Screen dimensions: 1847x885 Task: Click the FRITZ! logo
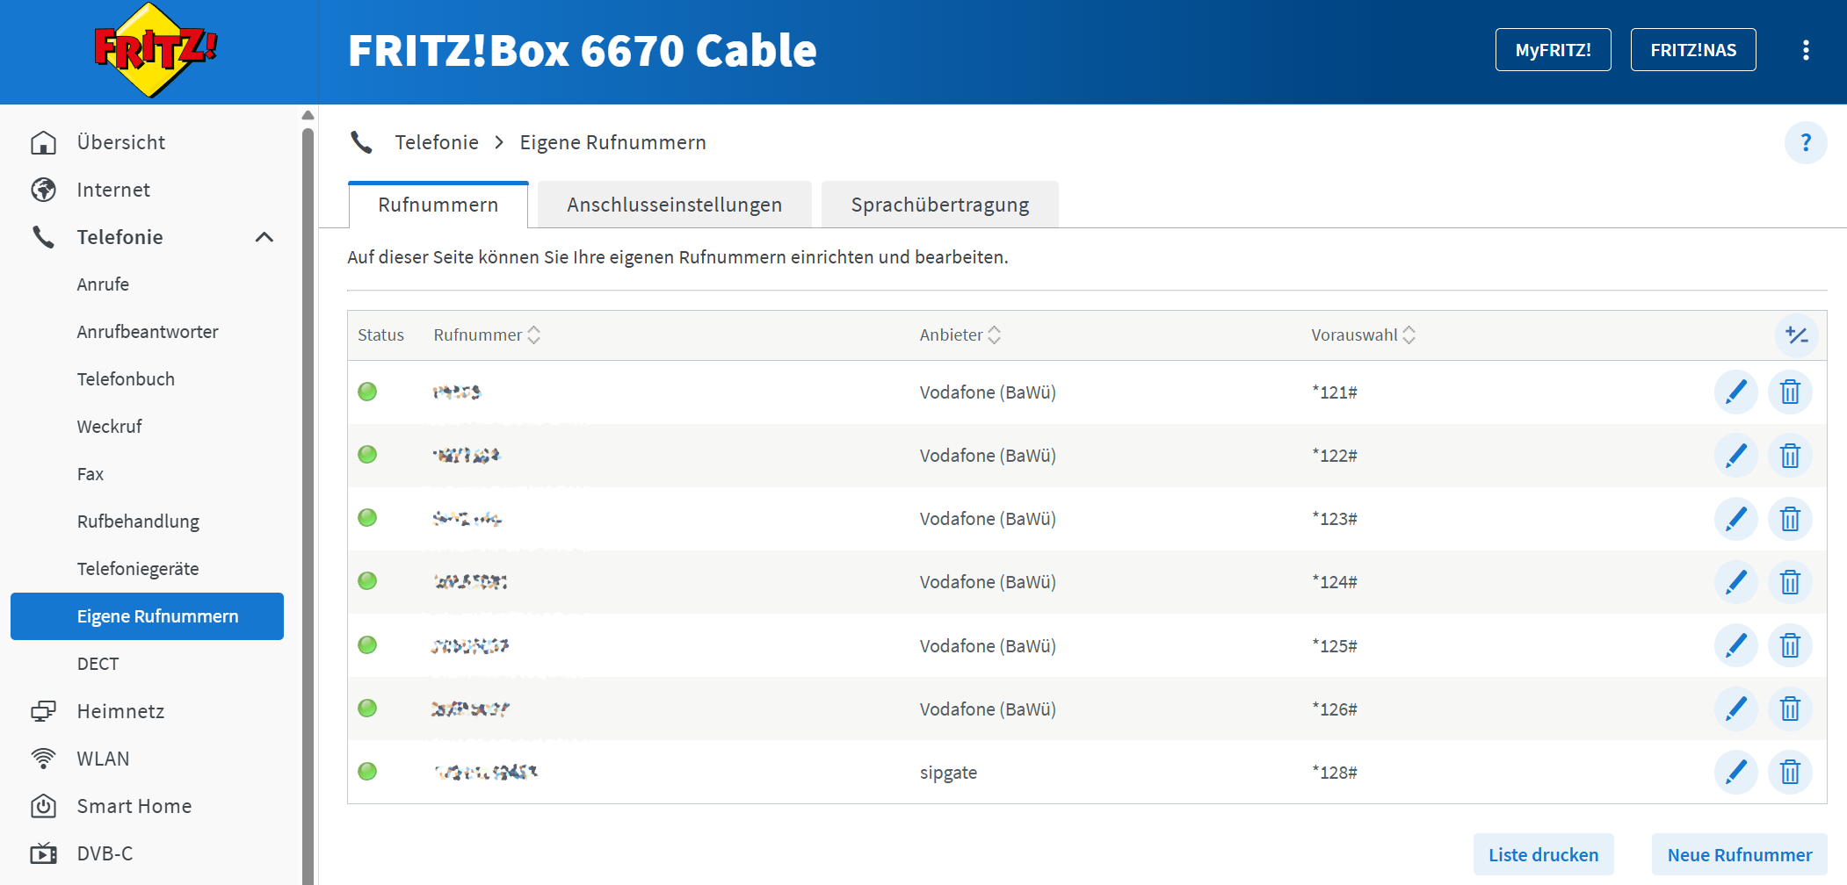(156, 50)
